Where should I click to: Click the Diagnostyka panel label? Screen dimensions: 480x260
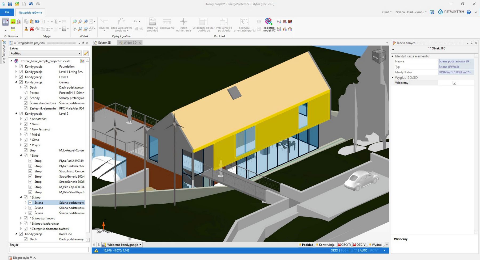(x=21, y=258)
